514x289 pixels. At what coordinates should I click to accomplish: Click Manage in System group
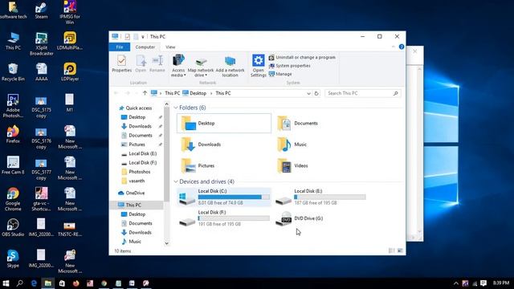click(280, 74)
